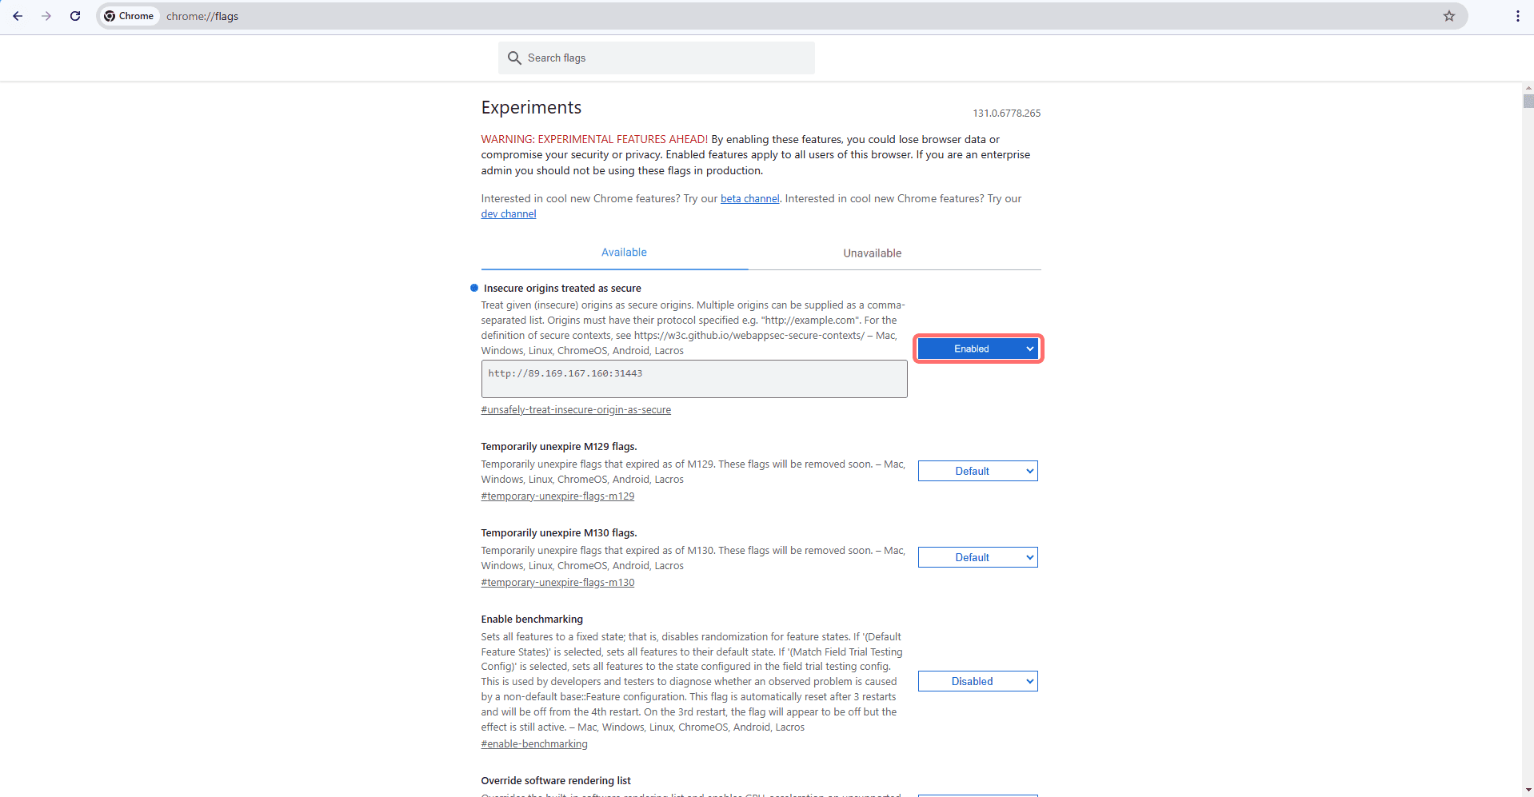Image resolution: width=1534 pixels, height=797 pixels.
Task: Open #temporary-unexpire-flags-m130 anchor link
Action: pos(557,583)
